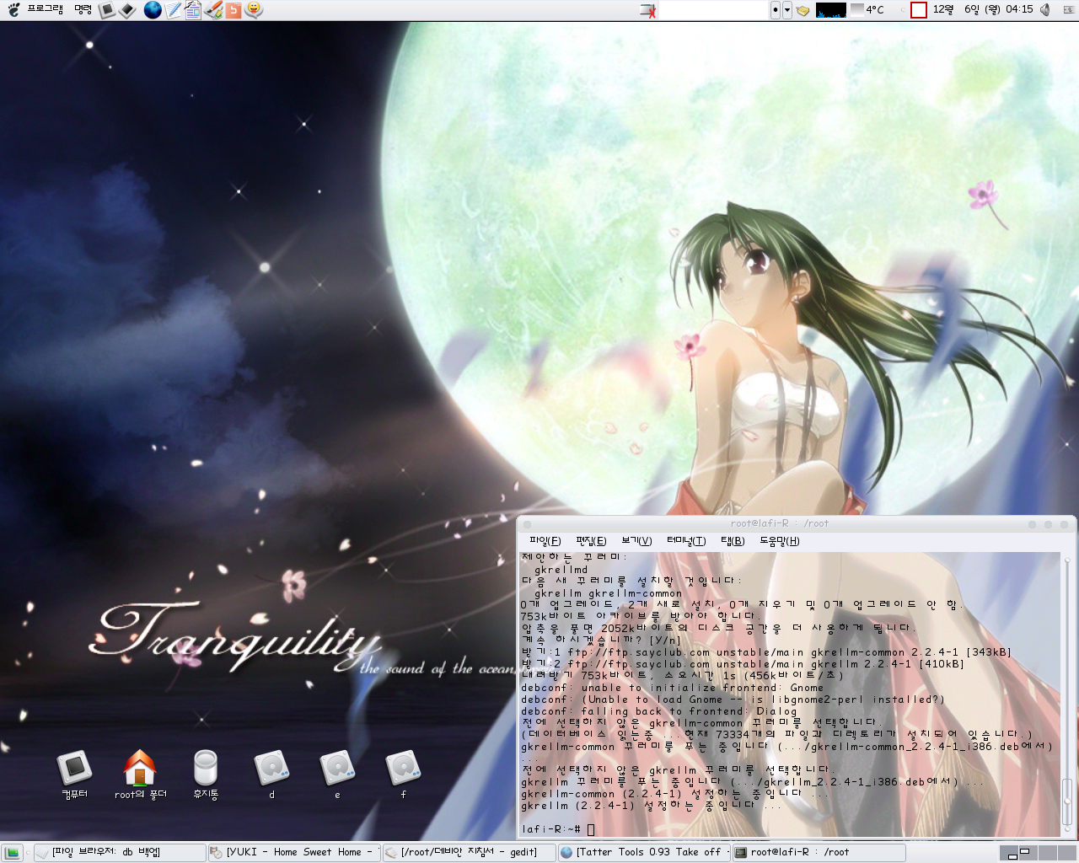The width and height of the screenshot is (1079, 863).
Task: Switch to YUKI - Home Sweet Home taskbar window
Action: pyautogui.click(x=294, y=853)
